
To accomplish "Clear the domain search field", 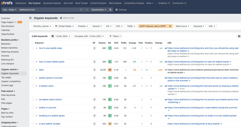I will pos(87,10).
